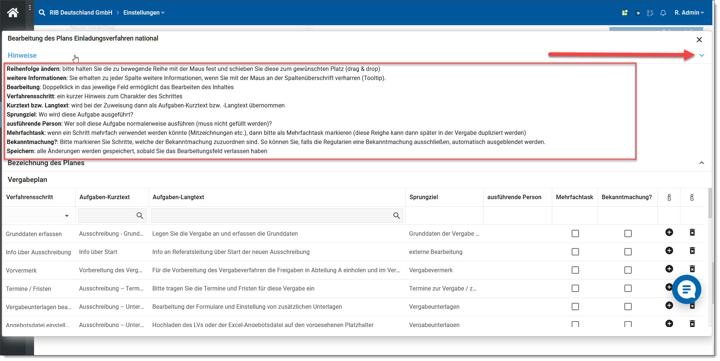Check Mehrfachtask for Vorvermerk

click(575, 270)
